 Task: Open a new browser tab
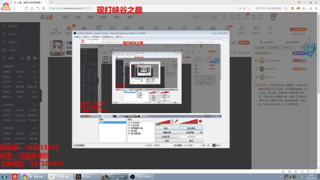point(52,2)
